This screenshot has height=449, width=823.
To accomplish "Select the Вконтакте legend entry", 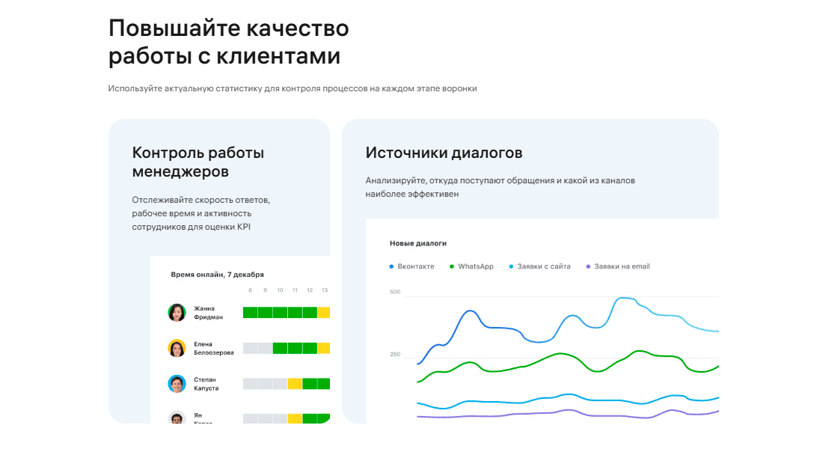I will pos(412,266).
